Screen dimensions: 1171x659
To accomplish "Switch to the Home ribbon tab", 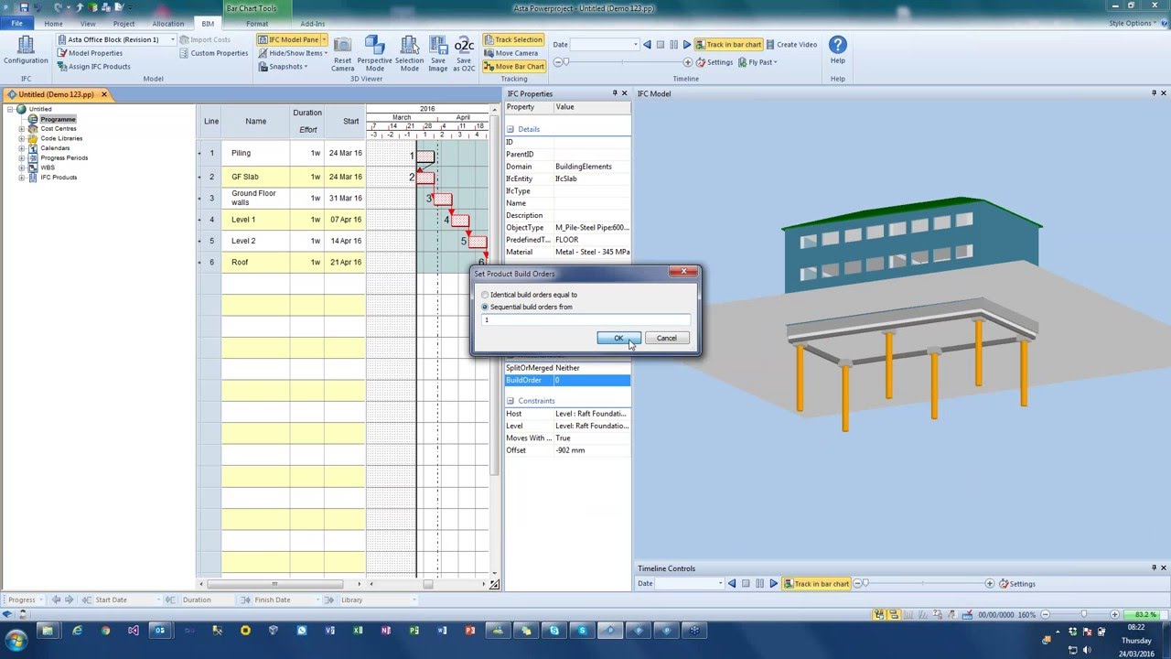I will coord(53,24).
